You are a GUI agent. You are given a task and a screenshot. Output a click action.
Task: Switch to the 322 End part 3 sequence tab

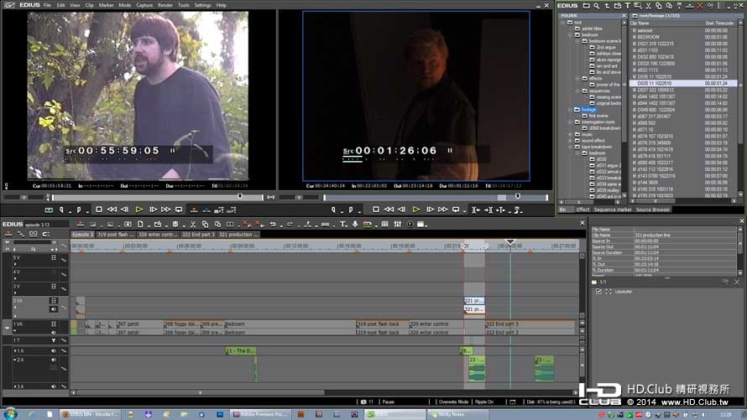198,235
